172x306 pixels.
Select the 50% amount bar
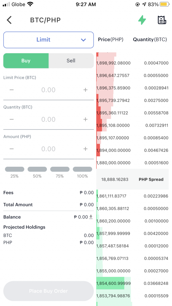37,169
